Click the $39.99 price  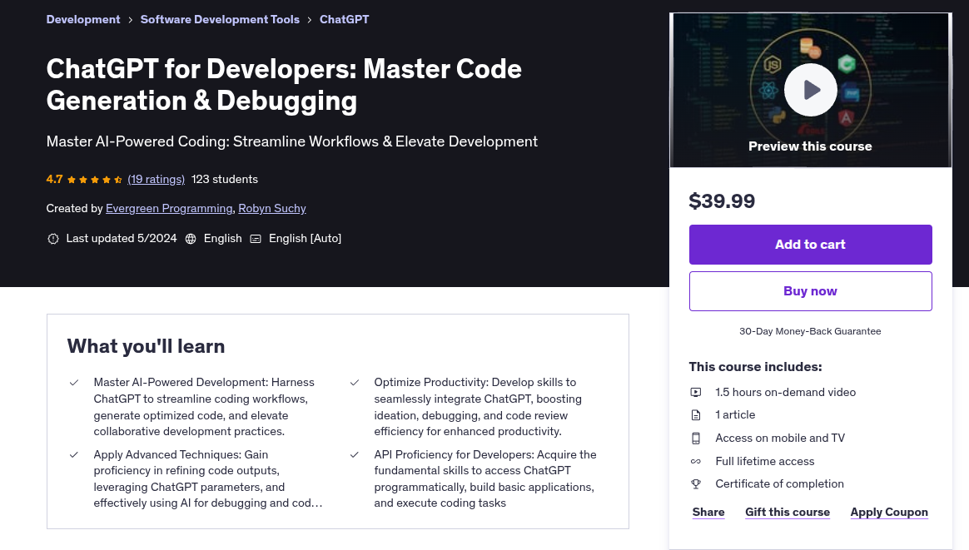pyautogui.click(x=722, y=201)
